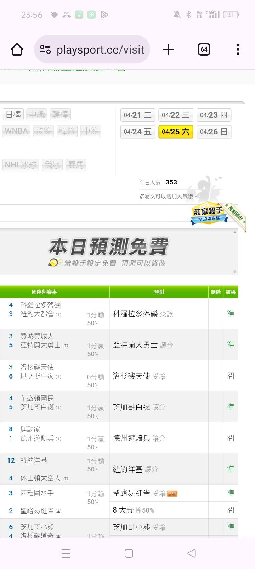Choose date 04/26 日
The height and width of the screenshot is (569, 255).
click(x=214, y=132)
